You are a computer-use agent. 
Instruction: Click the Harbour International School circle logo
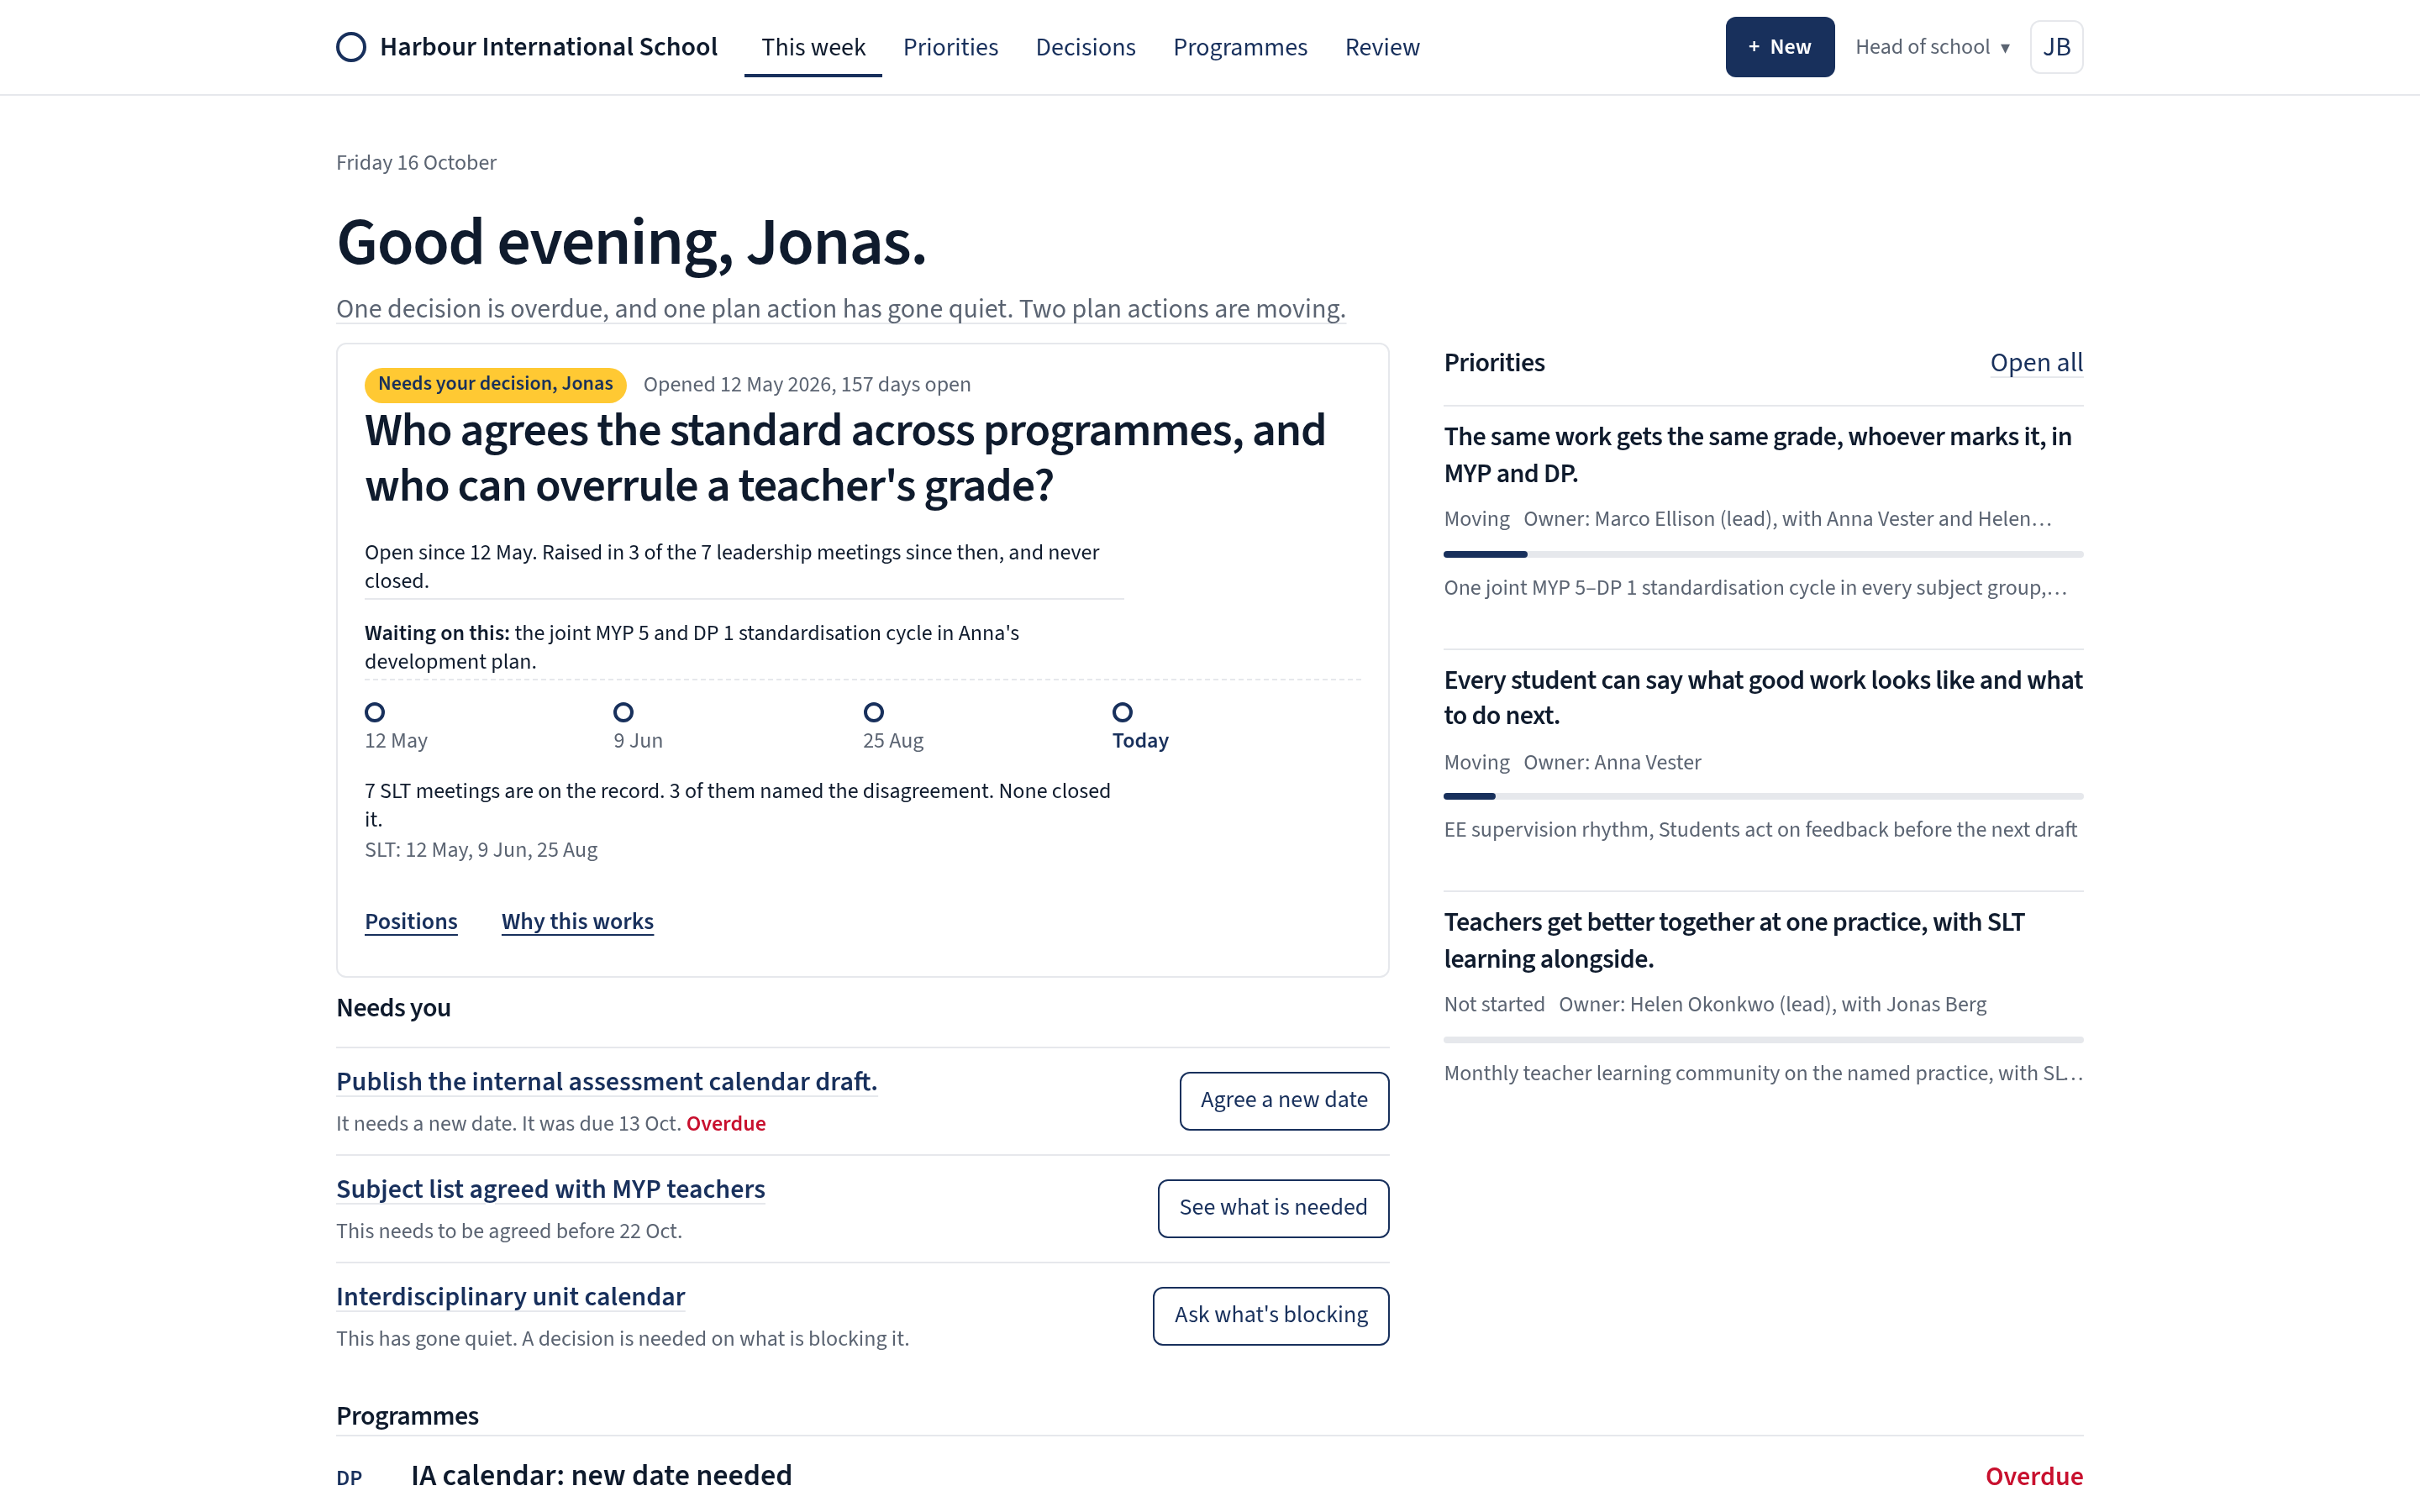[x=351, y=47]
